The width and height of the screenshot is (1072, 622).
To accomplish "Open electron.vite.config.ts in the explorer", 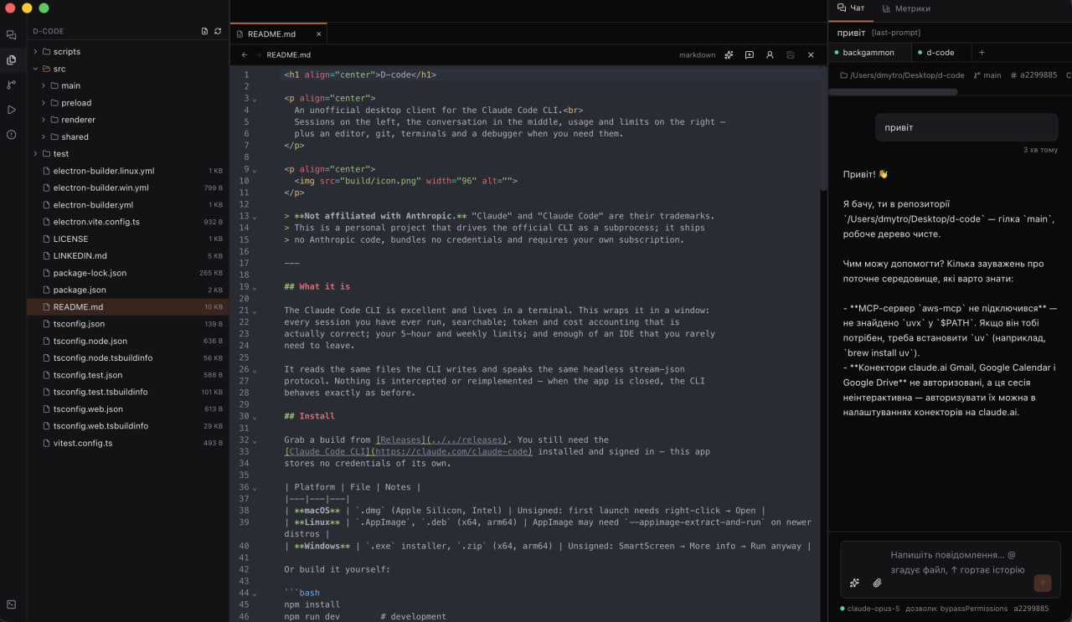I will (127, 222).
